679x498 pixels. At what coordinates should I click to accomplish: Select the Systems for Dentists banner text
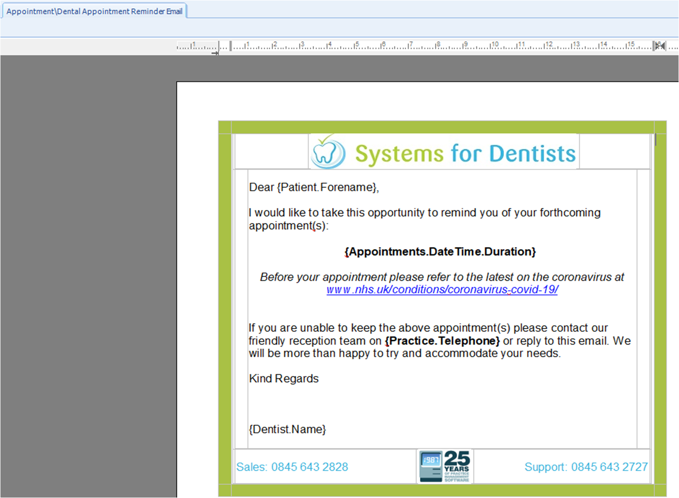tap(465, 153)
